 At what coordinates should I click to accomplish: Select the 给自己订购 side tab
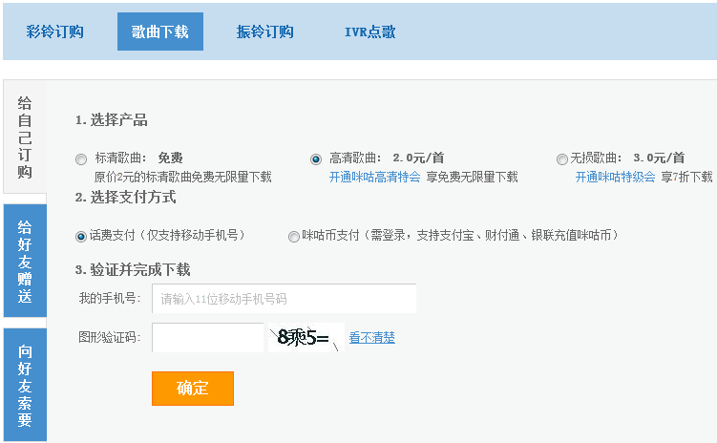pos(25,137)
